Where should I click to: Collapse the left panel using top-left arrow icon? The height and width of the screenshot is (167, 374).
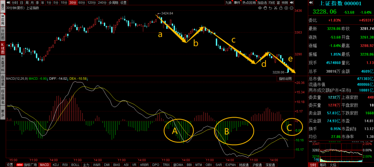pos(8,2)
